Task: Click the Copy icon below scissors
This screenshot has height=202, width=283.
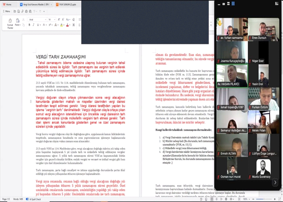Action: tap(23, 25)
